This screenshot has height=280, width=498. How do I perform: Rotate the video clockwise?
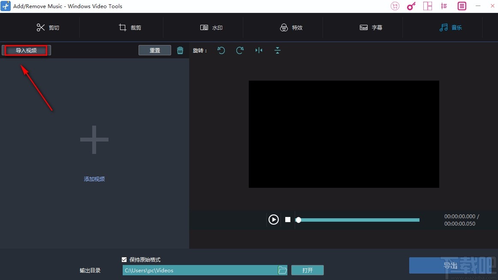pos(240,50)
